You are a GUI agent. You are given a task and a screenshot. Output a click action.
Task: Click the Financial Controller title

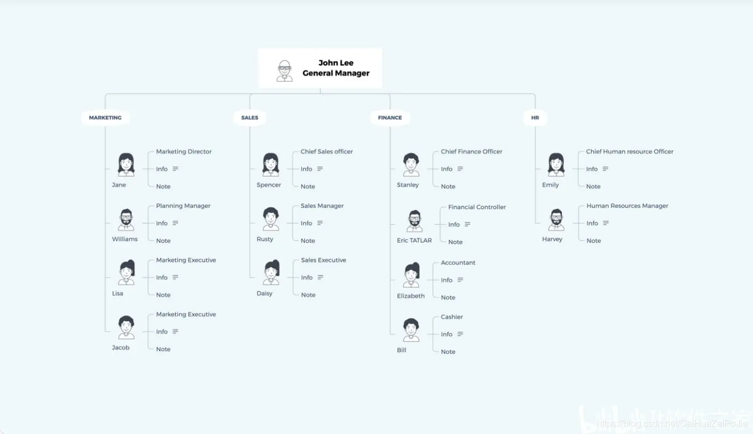[477, 207]
